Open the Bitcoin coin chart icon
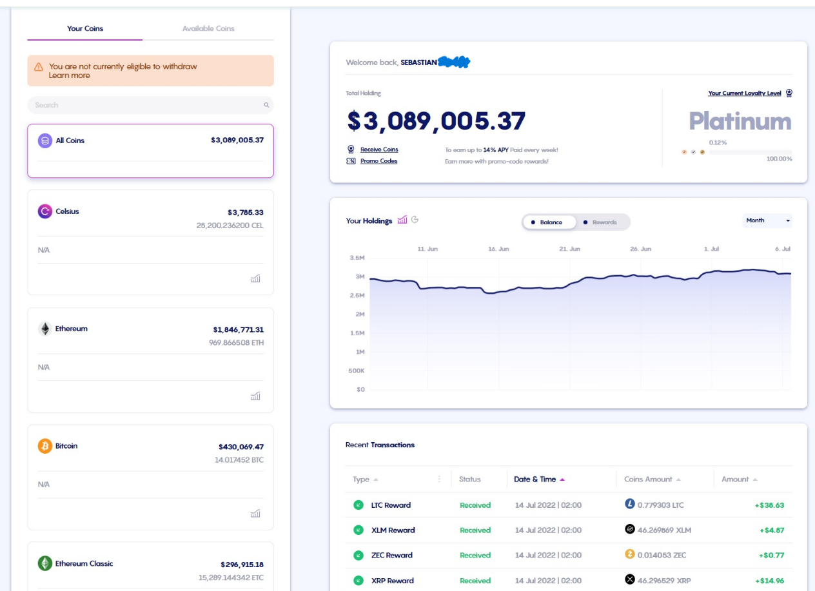 (x=255, y=513)
